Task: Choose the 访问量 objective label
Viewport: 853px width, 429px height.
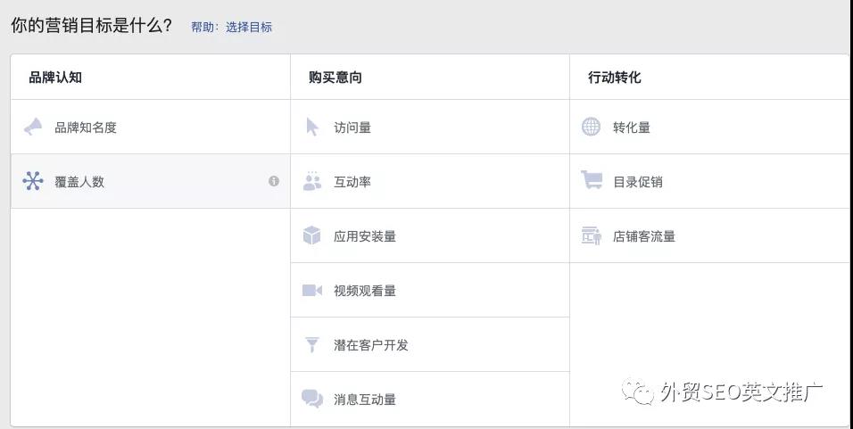Action: [352, 128]
